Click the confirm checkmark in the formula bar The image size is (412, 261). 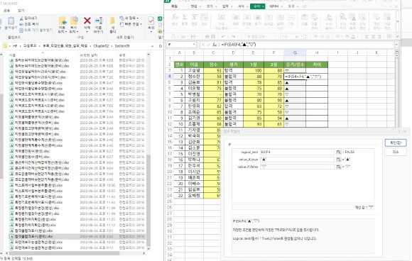(x=209, y=45)
